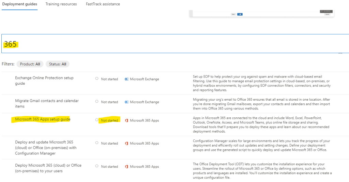Viewport: 349px width, 182px height.
Task: Open the FastTrack assistance tab
Action: [103, 4]
